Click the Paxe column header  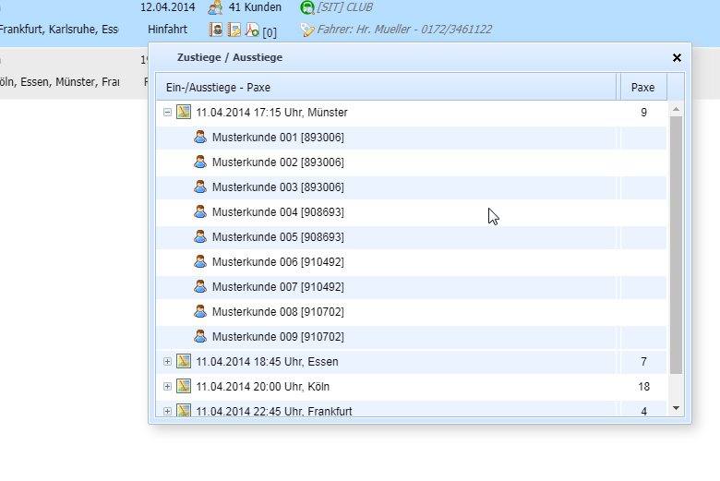pyautogui.click(x=642, y=88)
